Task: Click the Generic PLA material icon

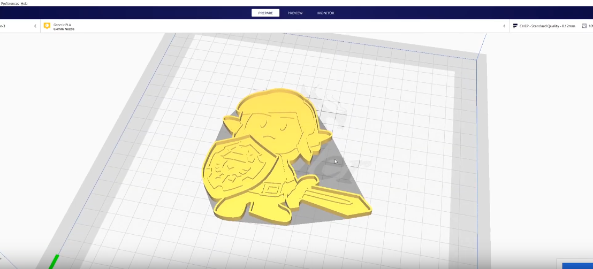Action: pos(47,26)
